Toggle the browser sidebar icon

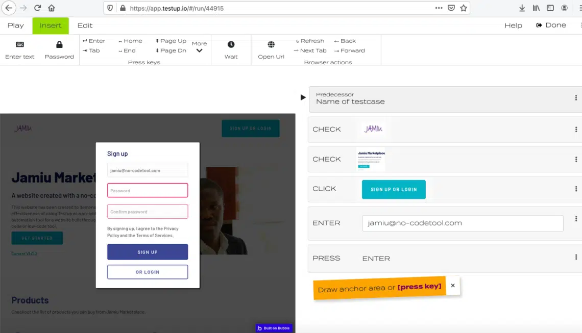point(550,8)
